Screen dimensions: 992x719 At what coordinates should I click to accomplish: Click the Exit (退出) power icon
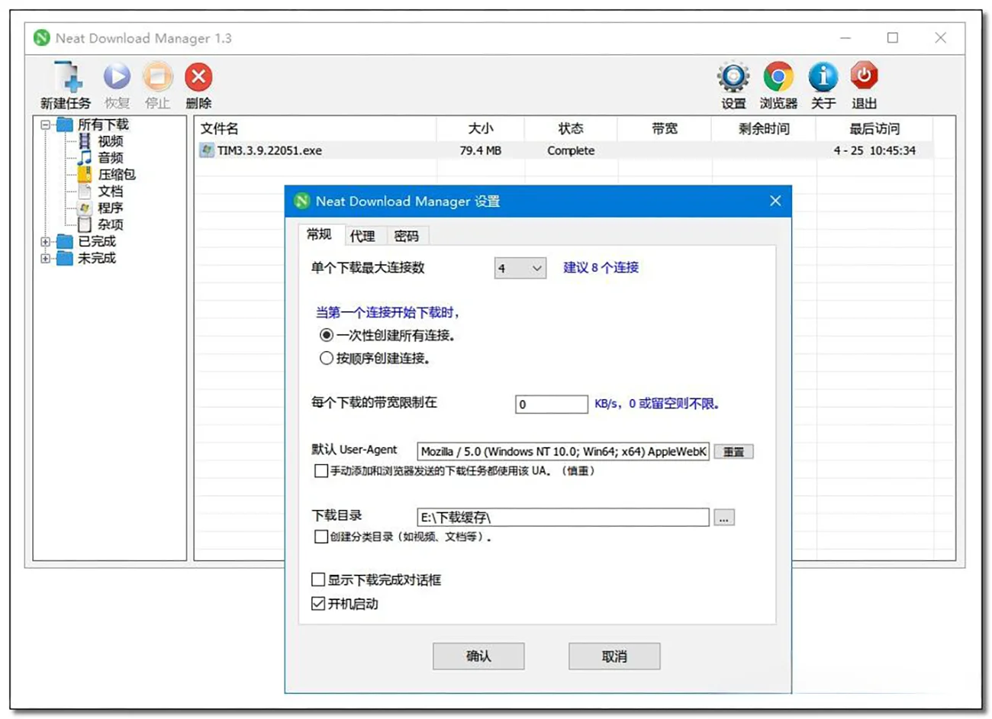point(864,76)
